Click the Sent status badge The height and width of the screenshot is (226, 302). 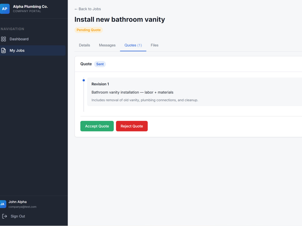pyautogui.click(x=100, y=64)
